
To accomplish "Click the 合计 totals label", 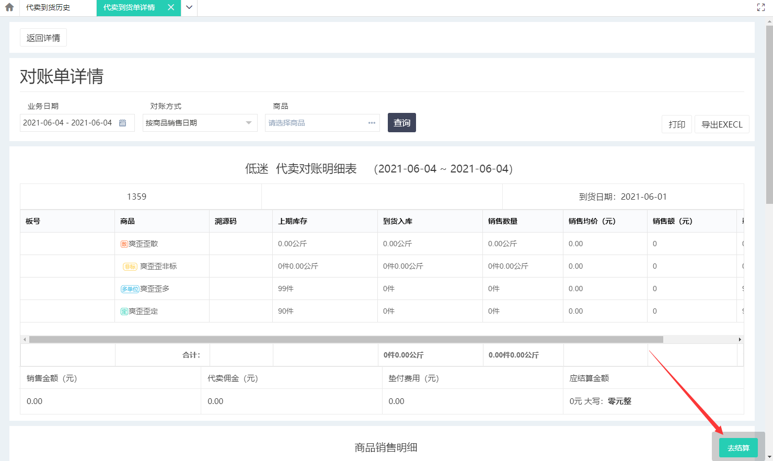I will 191,355.
